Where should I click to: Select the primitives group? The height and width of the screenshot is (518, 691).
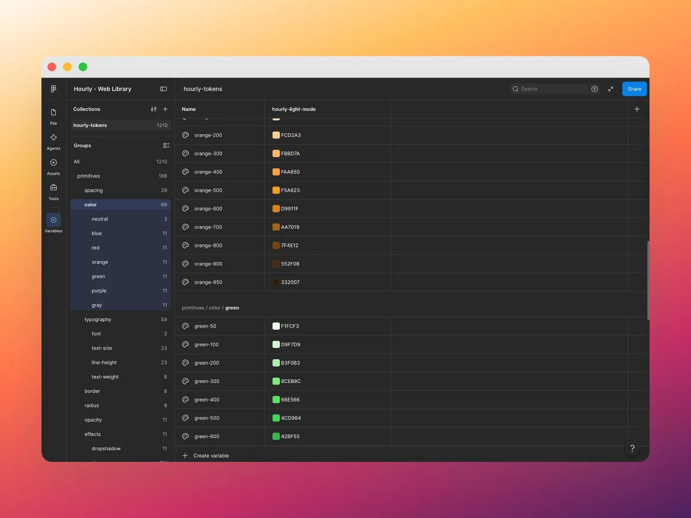click(120, 176)
